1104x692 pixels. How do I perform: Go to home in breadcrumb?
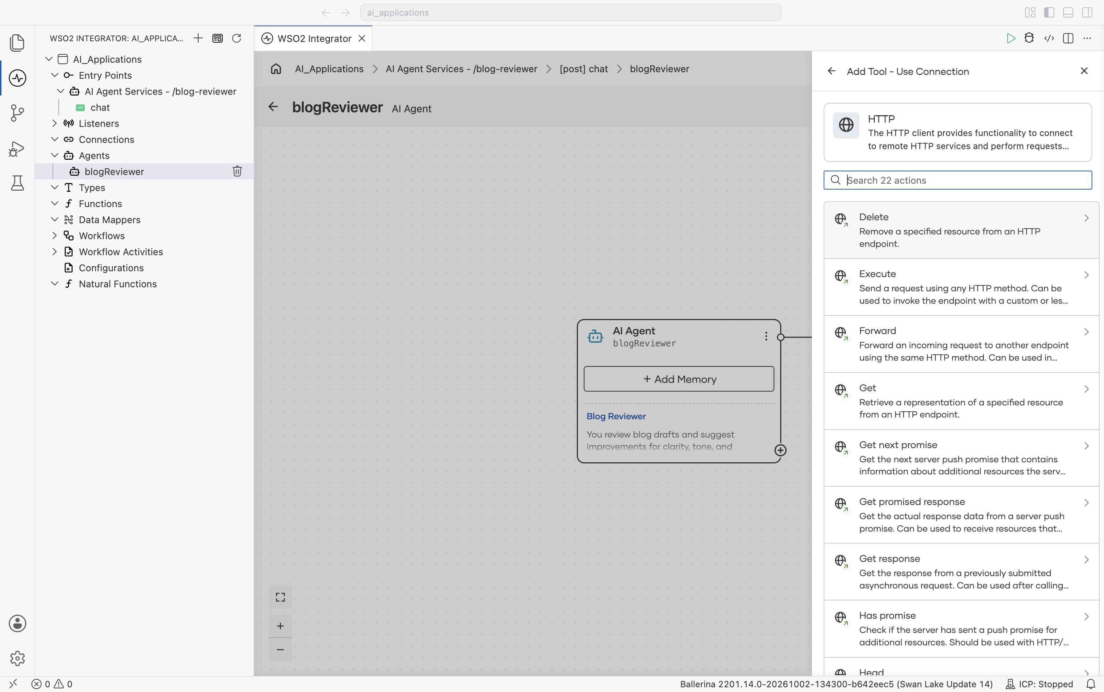[276, 69]
